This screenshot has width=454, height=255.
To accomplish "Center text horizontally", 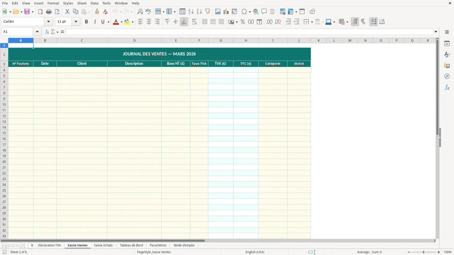I will coord(149,22).
